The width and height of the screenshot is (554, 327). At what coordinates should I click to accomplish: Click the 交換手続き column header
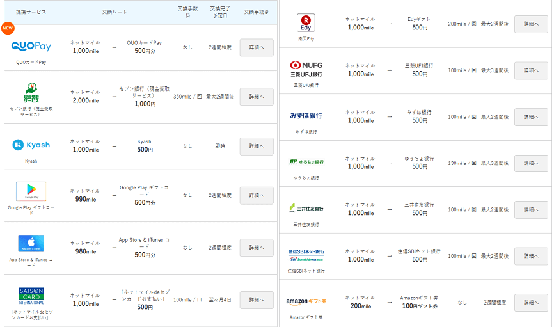coord(256,12)
